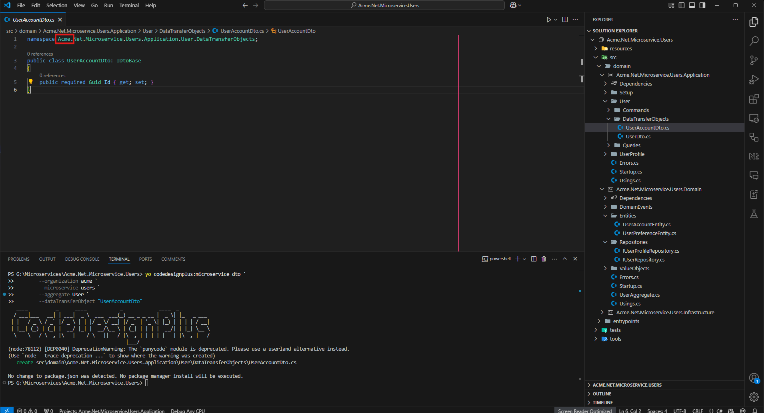This screenshot has height=413, width=764.
Task: Toggle Screen Reader Optimized mode
Action: tap(584, 411)
